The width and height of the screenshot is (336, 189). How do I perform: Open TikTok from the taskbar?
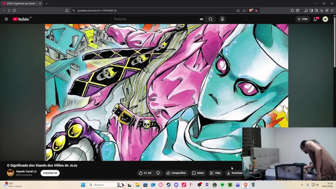coord(184,185)
